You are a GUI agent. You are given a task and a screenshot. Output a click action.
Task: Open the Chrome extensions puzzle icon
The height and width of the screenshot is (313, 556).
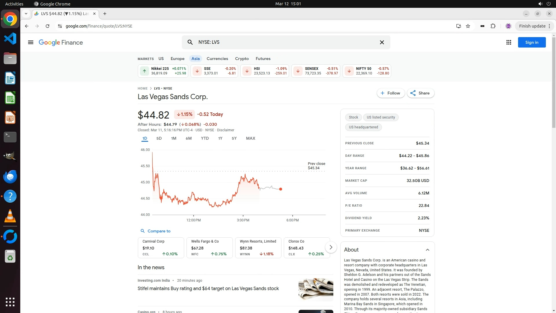(493, 26)
